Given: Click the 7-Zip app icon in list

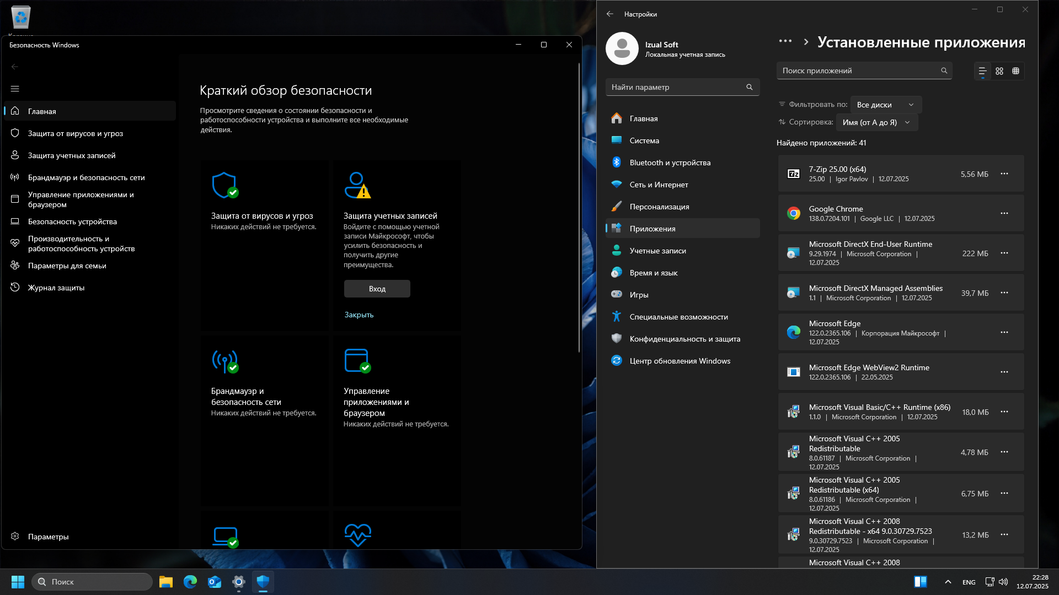Looking at the screenshot, I should pyautogui.click(x=794, y=174).
